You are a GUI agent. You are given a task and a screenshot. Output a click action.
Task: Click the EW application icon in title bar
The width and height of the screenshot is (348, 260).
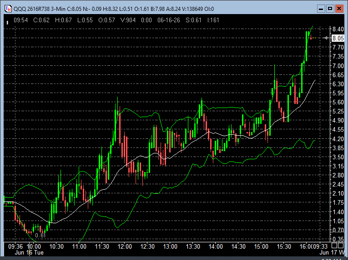tap(8, 9)
